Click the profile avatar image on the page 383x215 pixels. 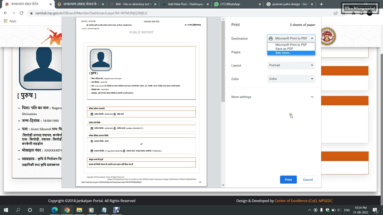coord(40,68)
